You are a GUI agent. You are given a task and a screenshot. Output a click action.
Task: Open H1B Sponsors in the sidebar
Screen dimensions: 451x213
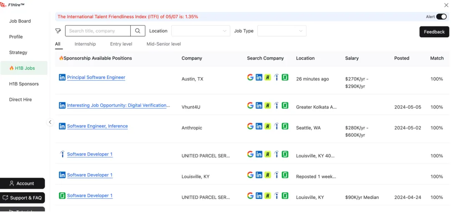pyautogui.click(x=24, y=84)
